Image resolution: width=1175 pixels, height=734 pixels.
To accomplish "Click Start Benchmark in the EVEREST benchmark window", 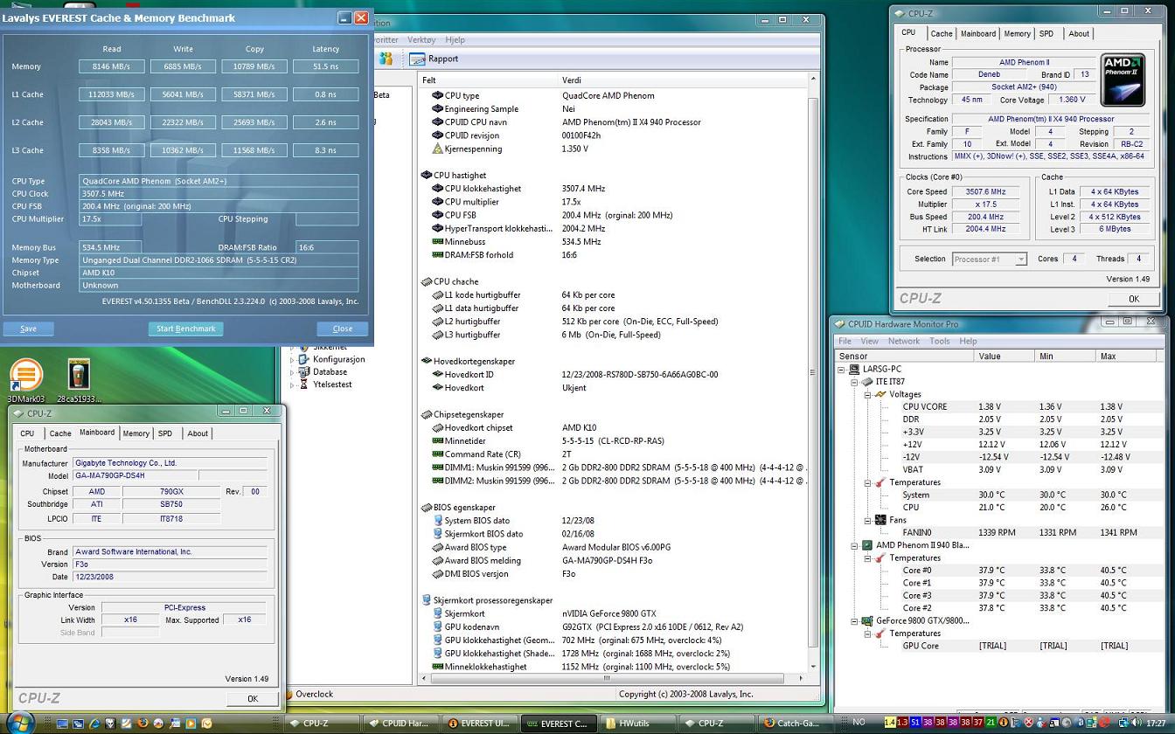I will click(185, 329).
